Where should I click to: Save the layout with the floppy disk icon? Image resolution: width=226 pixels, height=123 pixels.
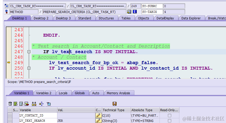pos(114,104)
